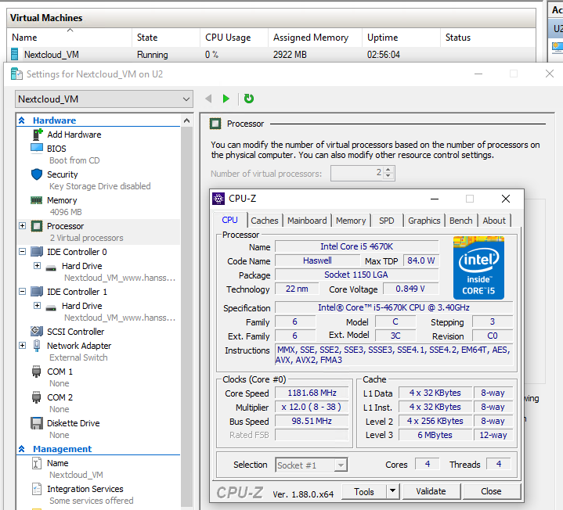This screenshot has width=563, height=510.
Task: Open the Bench tab in CPU-Z
Action: pos(461,221)
